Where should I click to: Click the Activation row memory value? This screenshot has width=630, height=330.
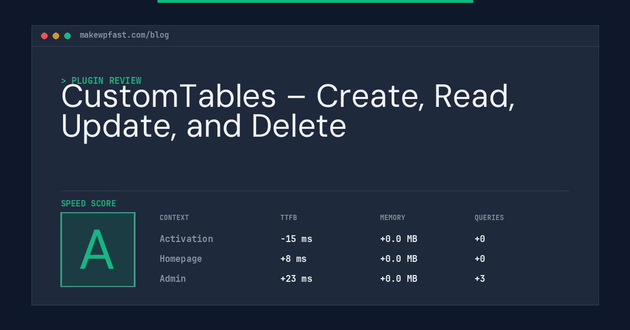398,239
